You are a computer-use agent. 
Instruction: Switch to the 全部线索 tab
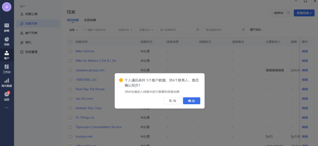[x=90, y=20]
